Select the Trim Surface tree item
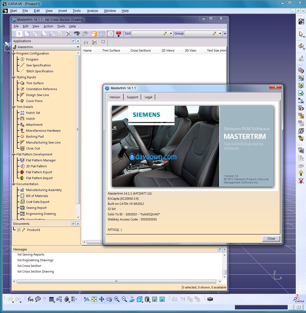The height and width of the screenshot is (313, 306). pos(35,83)
